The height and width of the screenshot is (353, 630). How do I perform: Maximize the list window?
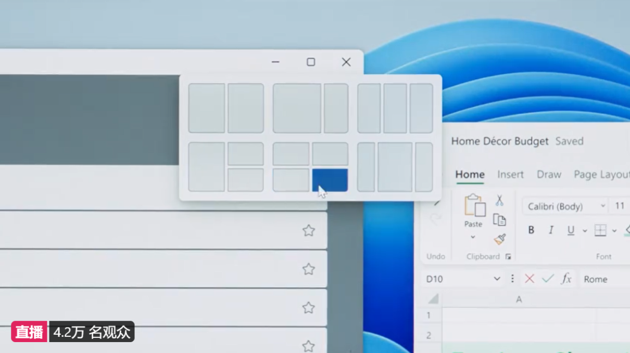pos(311,62)
